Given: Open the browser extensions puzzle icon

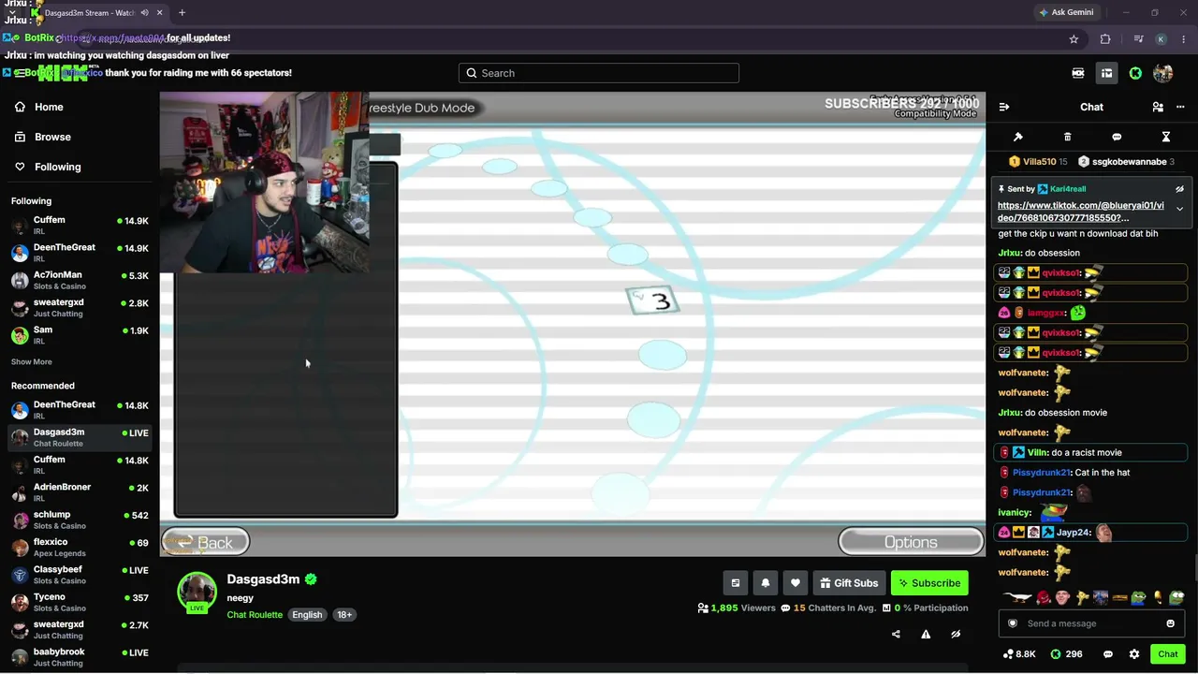Looking at the screenshot, I should [x=1105, y=39].
